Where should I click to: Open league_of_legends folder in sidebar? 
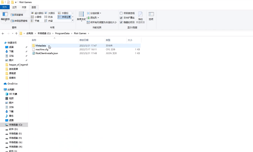[17, 65]
